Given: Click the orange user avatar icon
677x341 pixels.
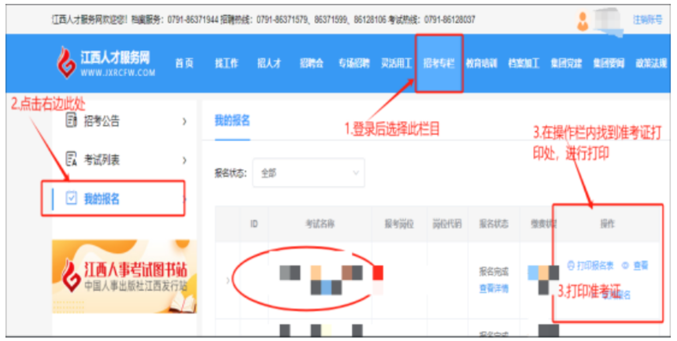Looking at the screenshot, I should click(x=583, y=20).
